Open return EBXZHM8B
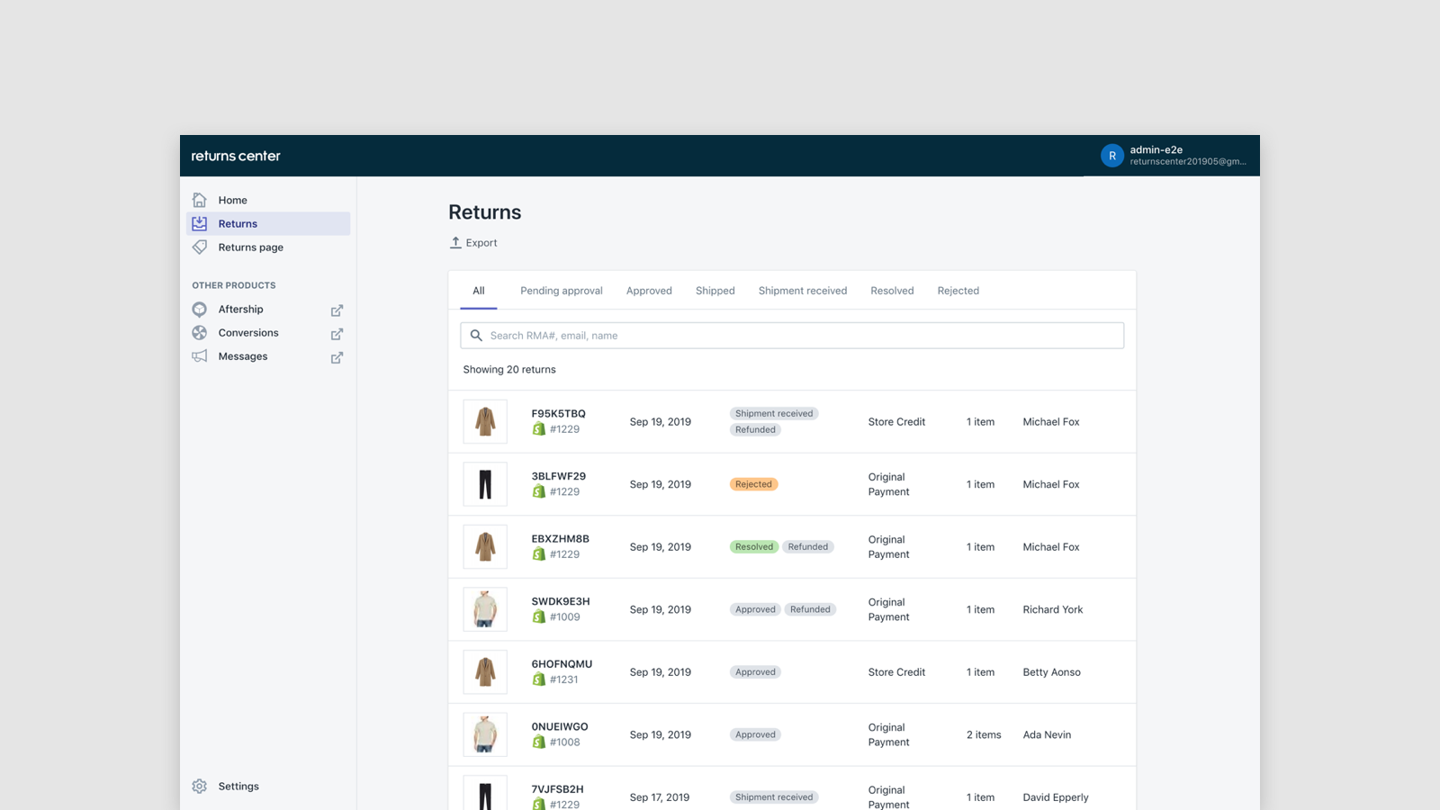Image resolution: width=1440 pixels, height=810 pixels. tap(560, 539)
